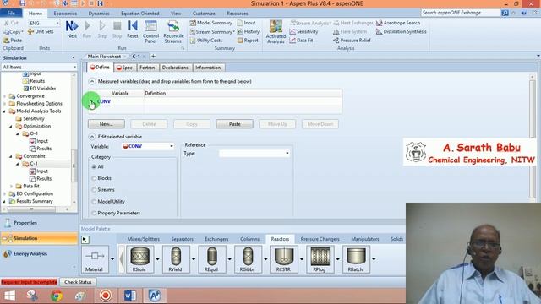
Task: Click the Reconcile Streams icon
Action: pyautogui.click(x=173, y=31)
